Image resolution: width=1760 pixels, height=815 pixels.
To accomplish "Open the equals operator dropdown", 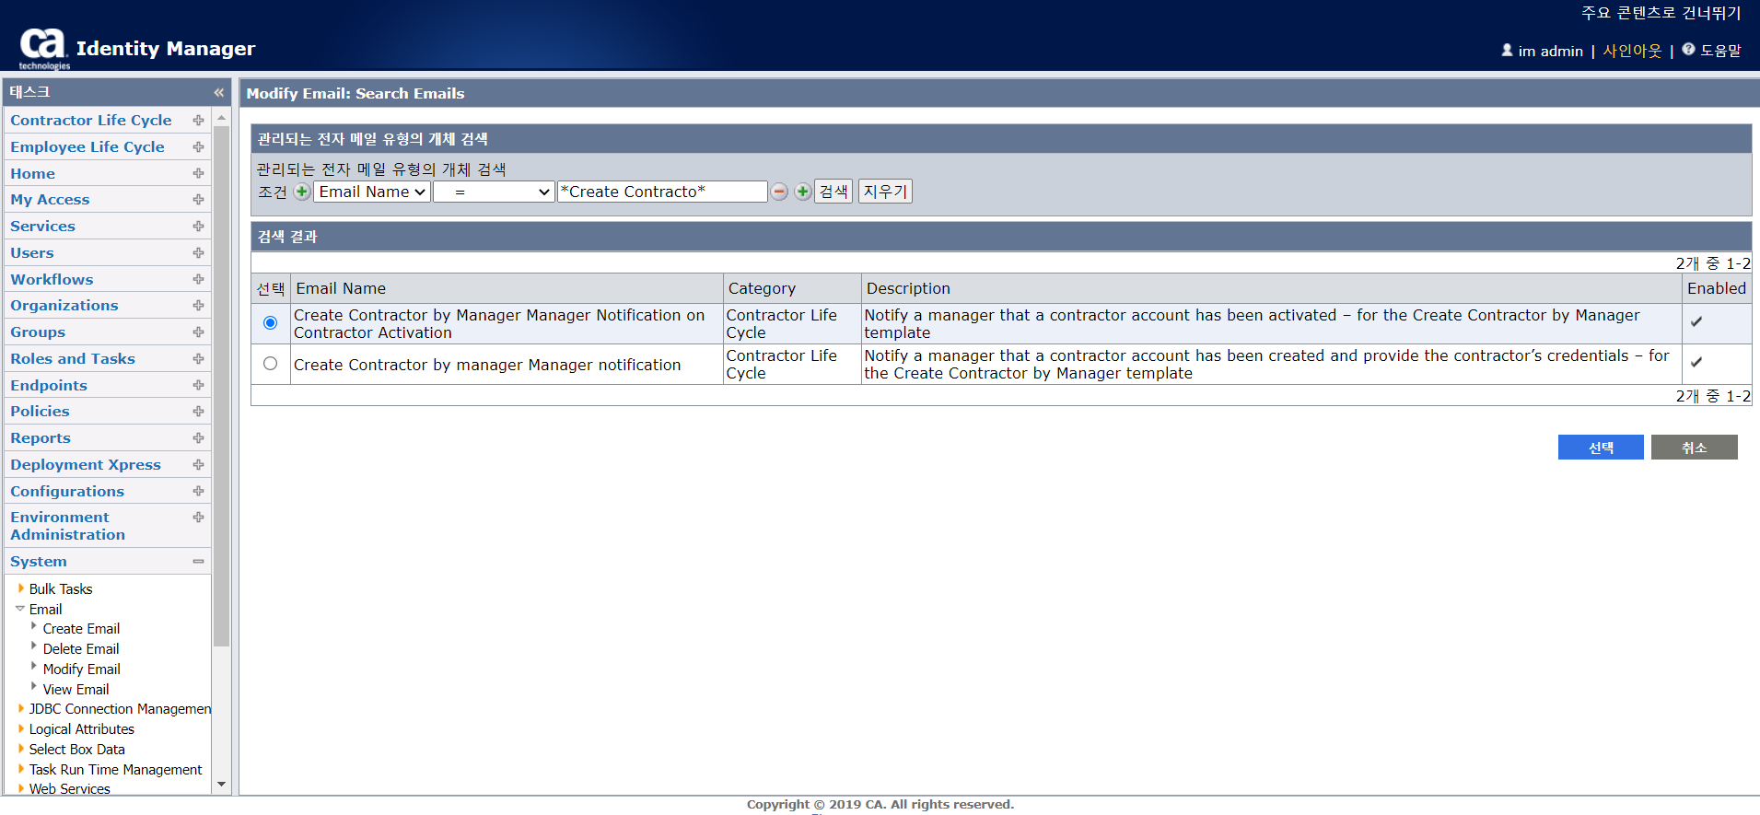I will coord(494,192).
